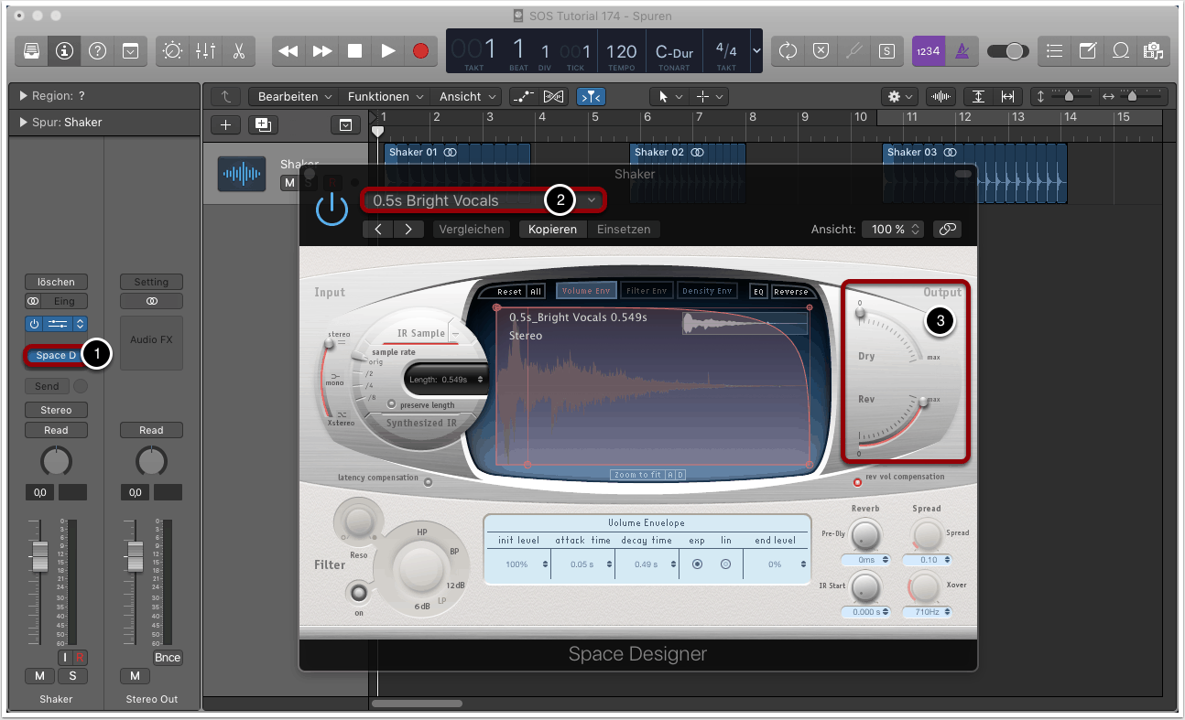The image size is (1185, 720).
Task: Switch to the Volume Env tab
Action: [x=586, y=291]
